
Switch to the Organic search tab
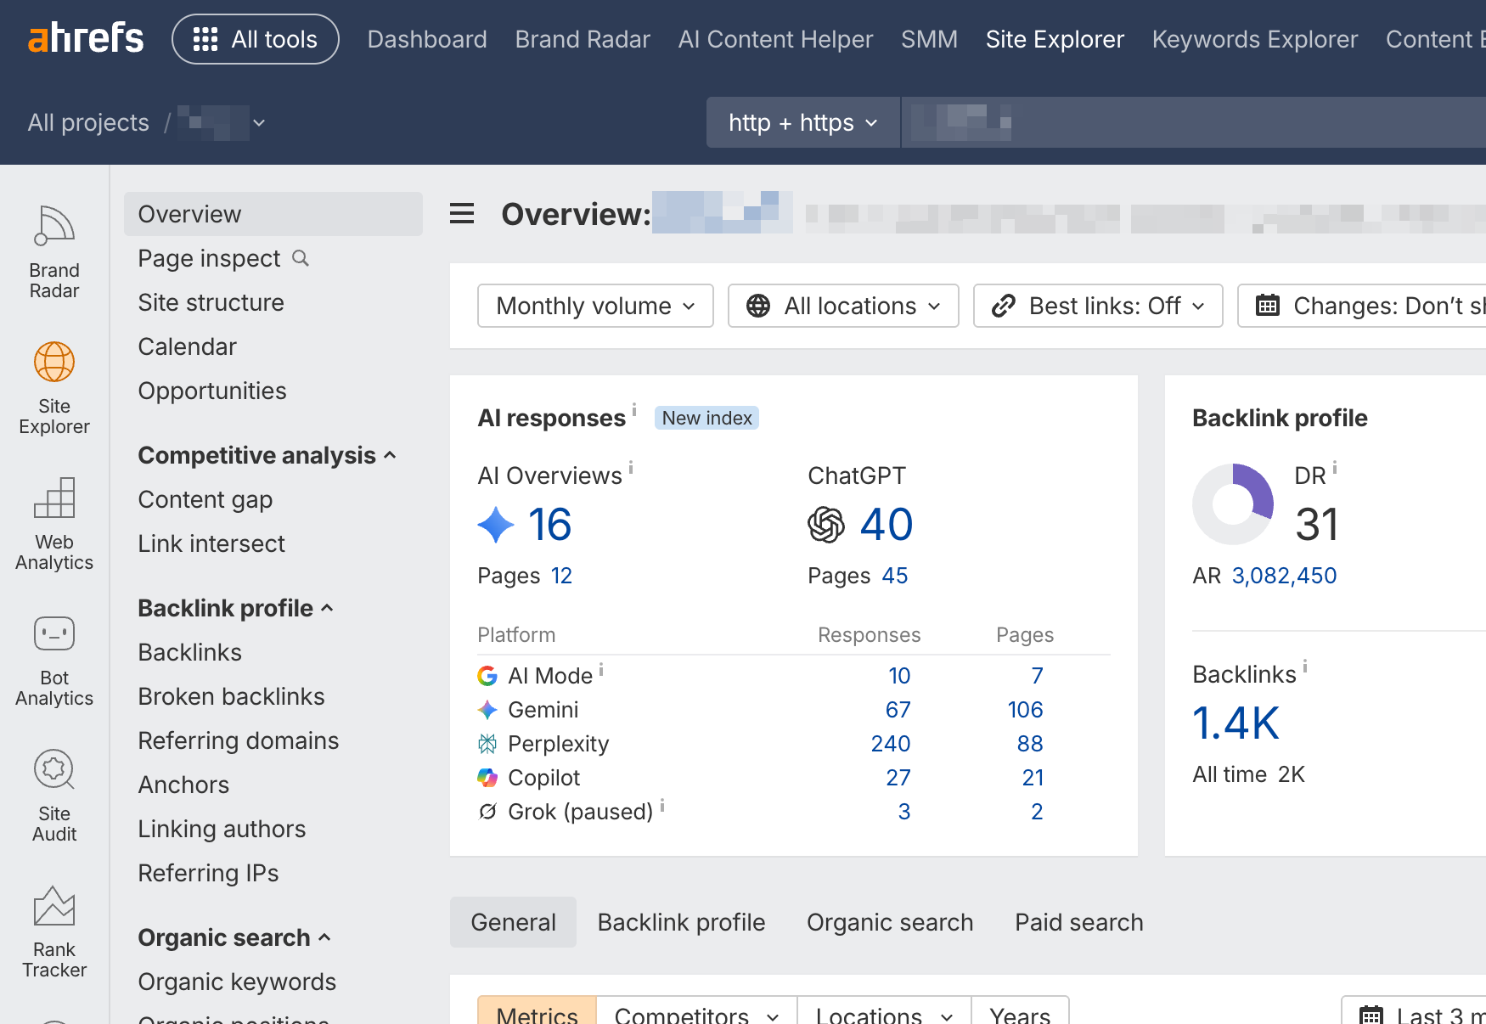coord(890,922)
